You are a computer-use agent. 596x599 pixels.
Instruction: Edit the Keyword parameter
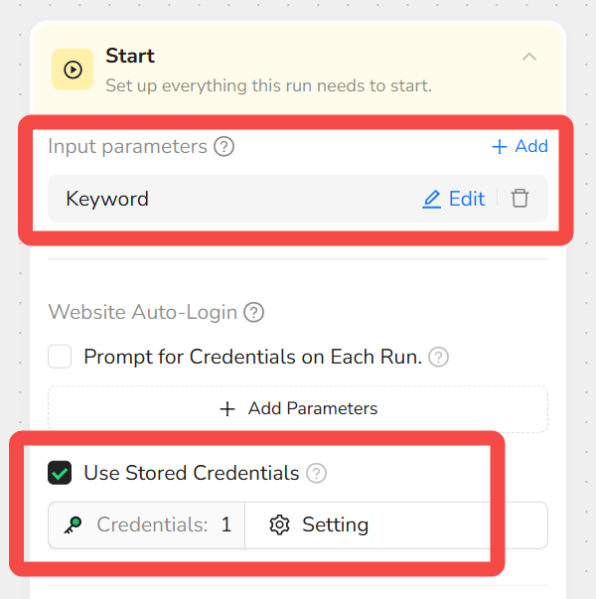453,199
